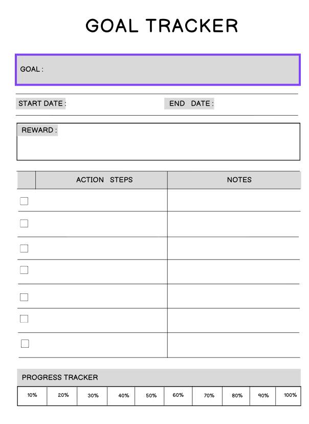The image size is (309, 424).
Task: Click the End Date field
Action: [x=255, y=104]
